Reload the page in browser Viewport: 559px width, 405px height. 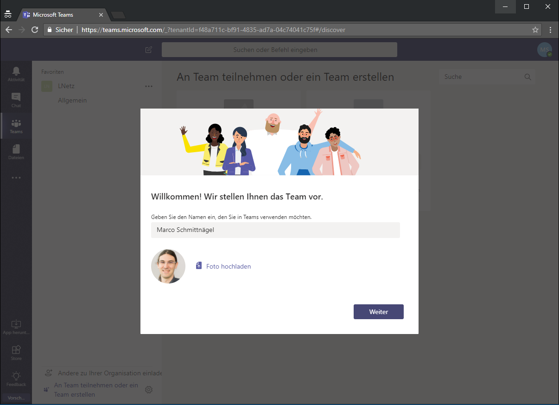point(34,30)
